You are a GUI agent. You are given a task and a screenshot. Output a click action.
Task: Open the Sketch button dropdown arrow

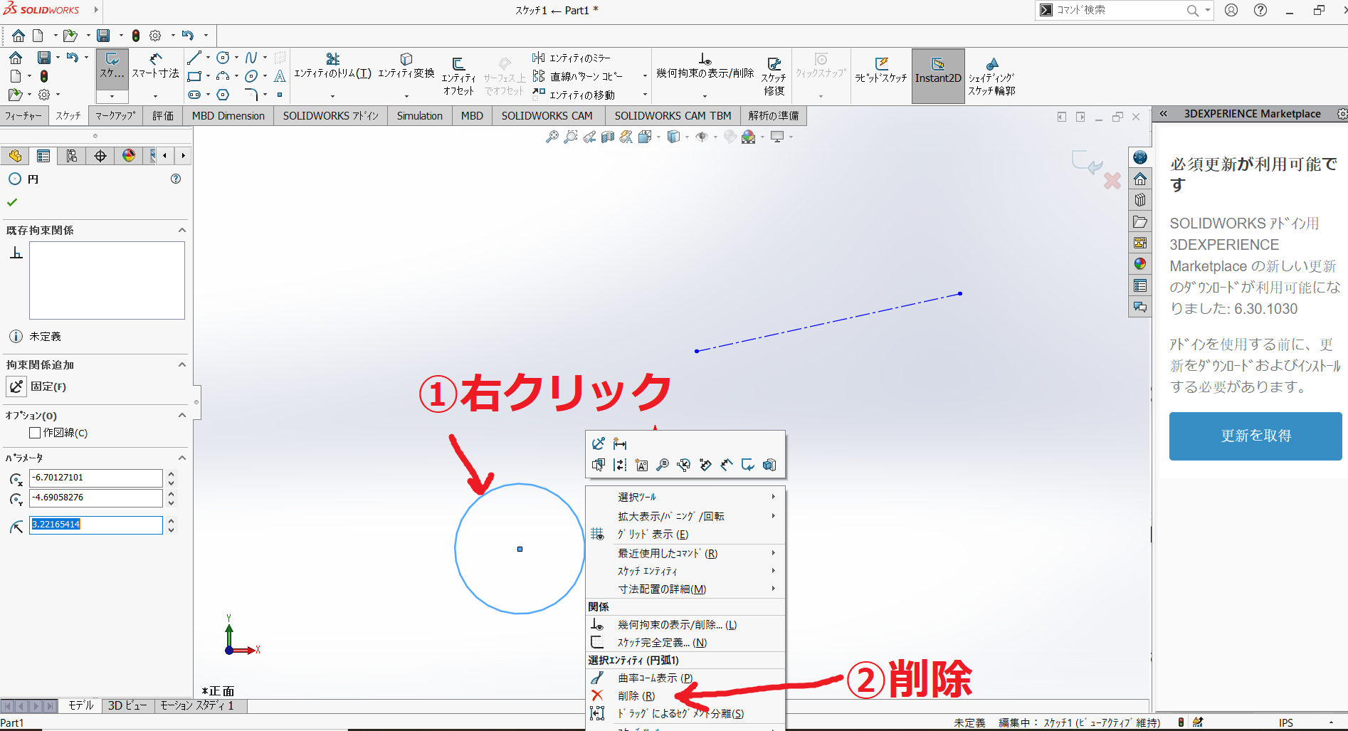[x=112, y=96]
